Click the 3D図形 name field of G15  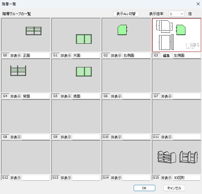pyautogui.click(x=187, y=178)
